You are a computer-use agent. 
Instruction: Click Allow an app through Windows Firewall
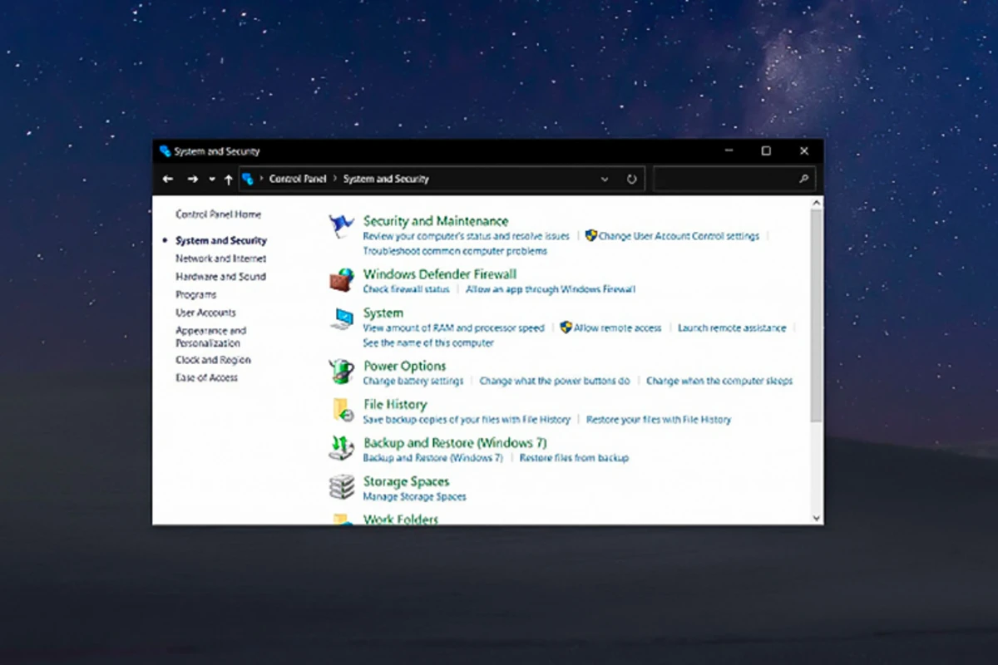click(x=551, y=289)
